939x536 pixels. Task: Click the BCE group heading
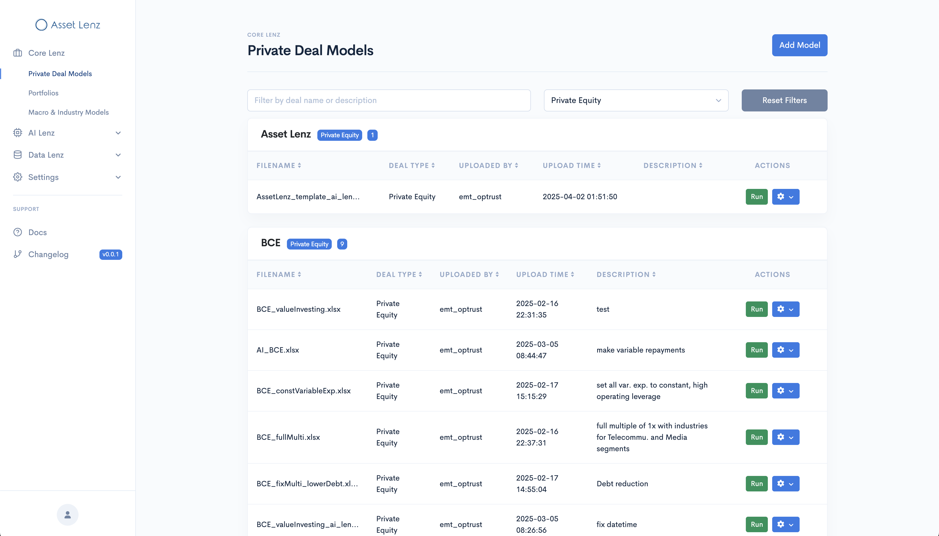click(270, 243)
